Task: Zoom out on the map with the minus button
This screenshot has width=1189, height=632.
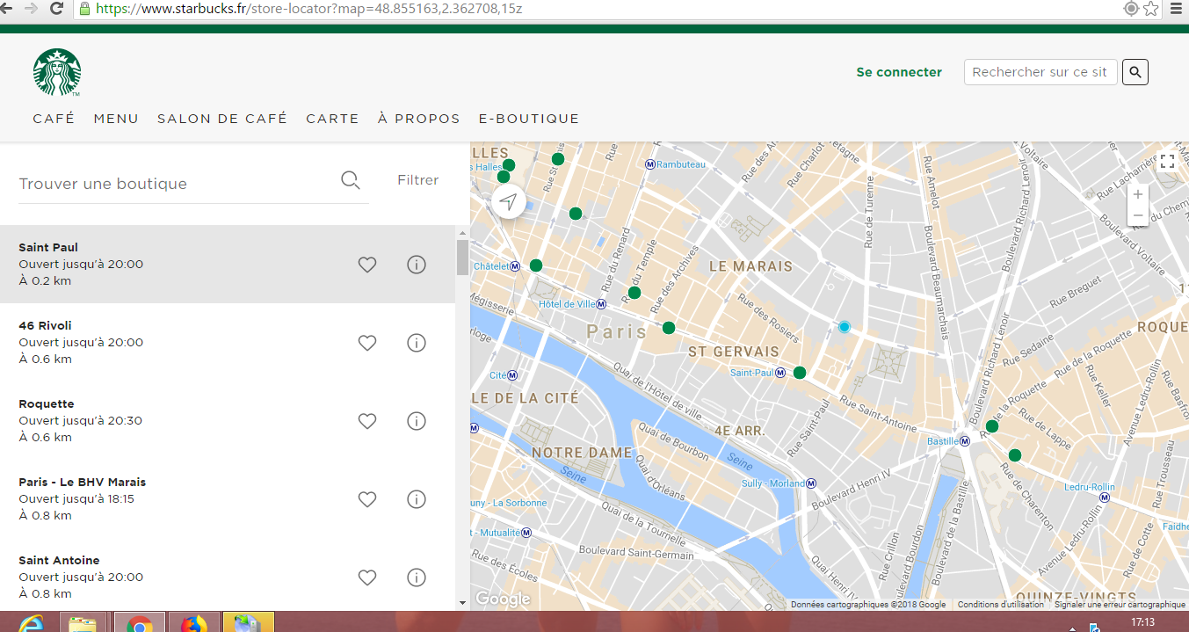Action: (x=1138, y=215)
